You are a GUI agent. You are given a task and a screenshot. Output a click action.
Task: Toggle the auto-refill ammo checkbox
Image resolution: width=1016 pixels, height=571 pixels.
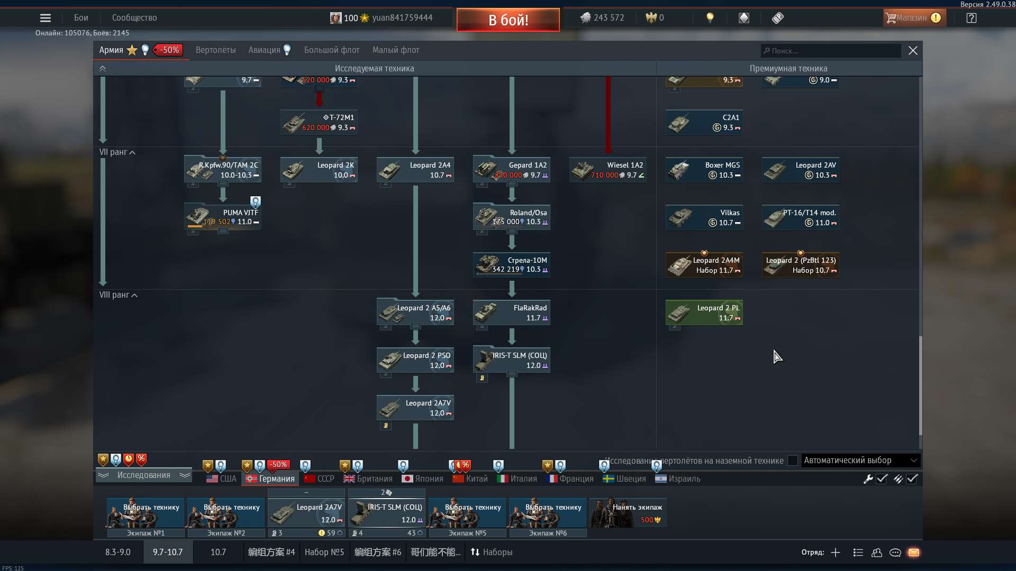tap(912, 479)
